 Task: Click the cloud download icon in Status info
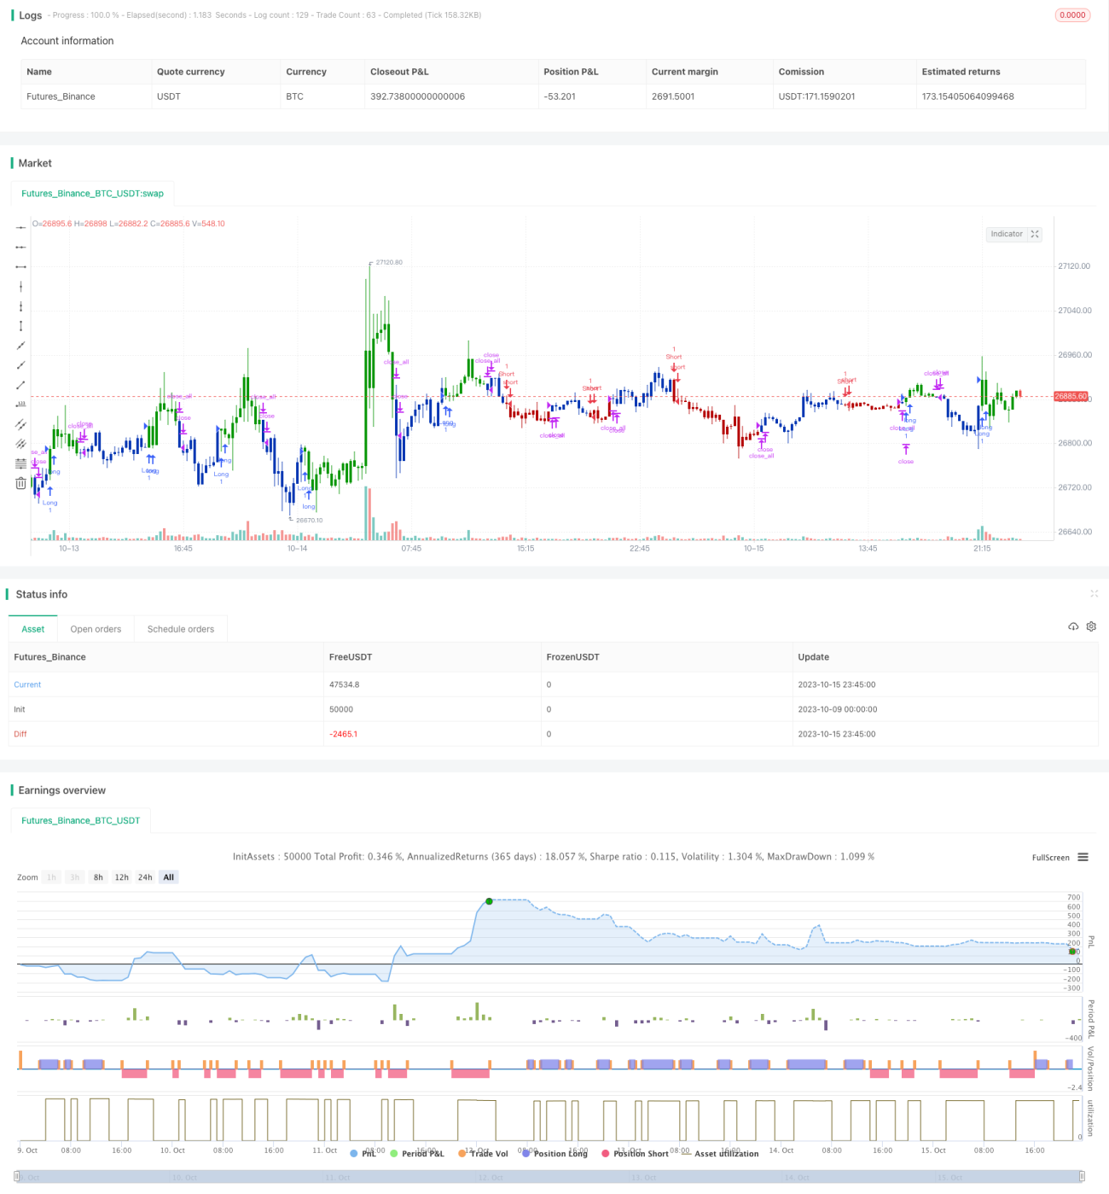(1073, 626)
